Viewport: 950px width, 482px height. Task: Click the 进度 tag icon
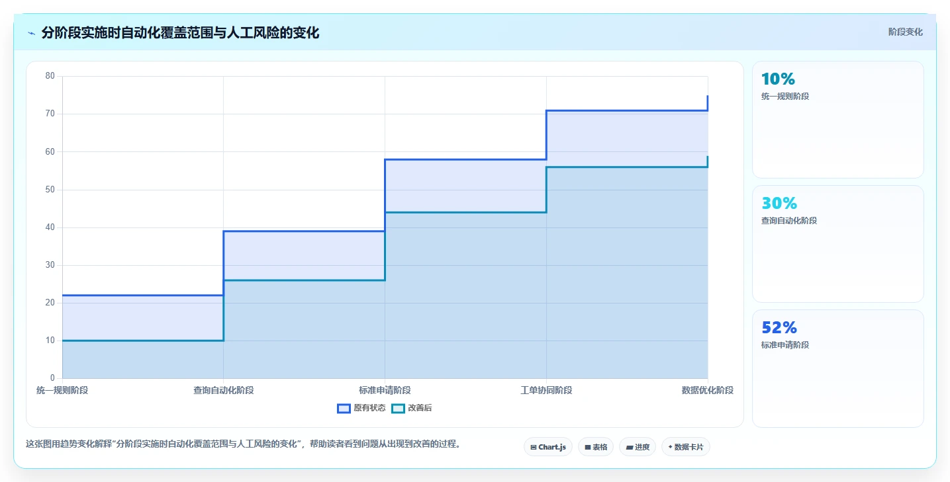coord(630,448)
